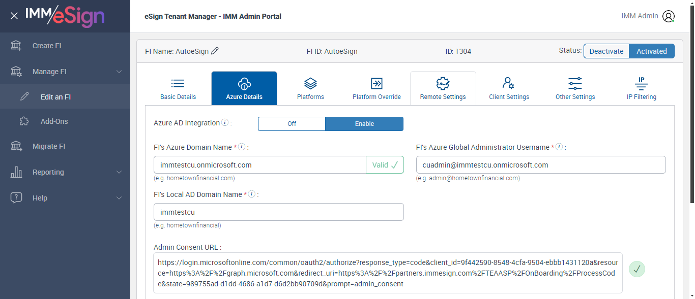
Task: Click the Other Settings sliders icon
Action: (575, 84)
